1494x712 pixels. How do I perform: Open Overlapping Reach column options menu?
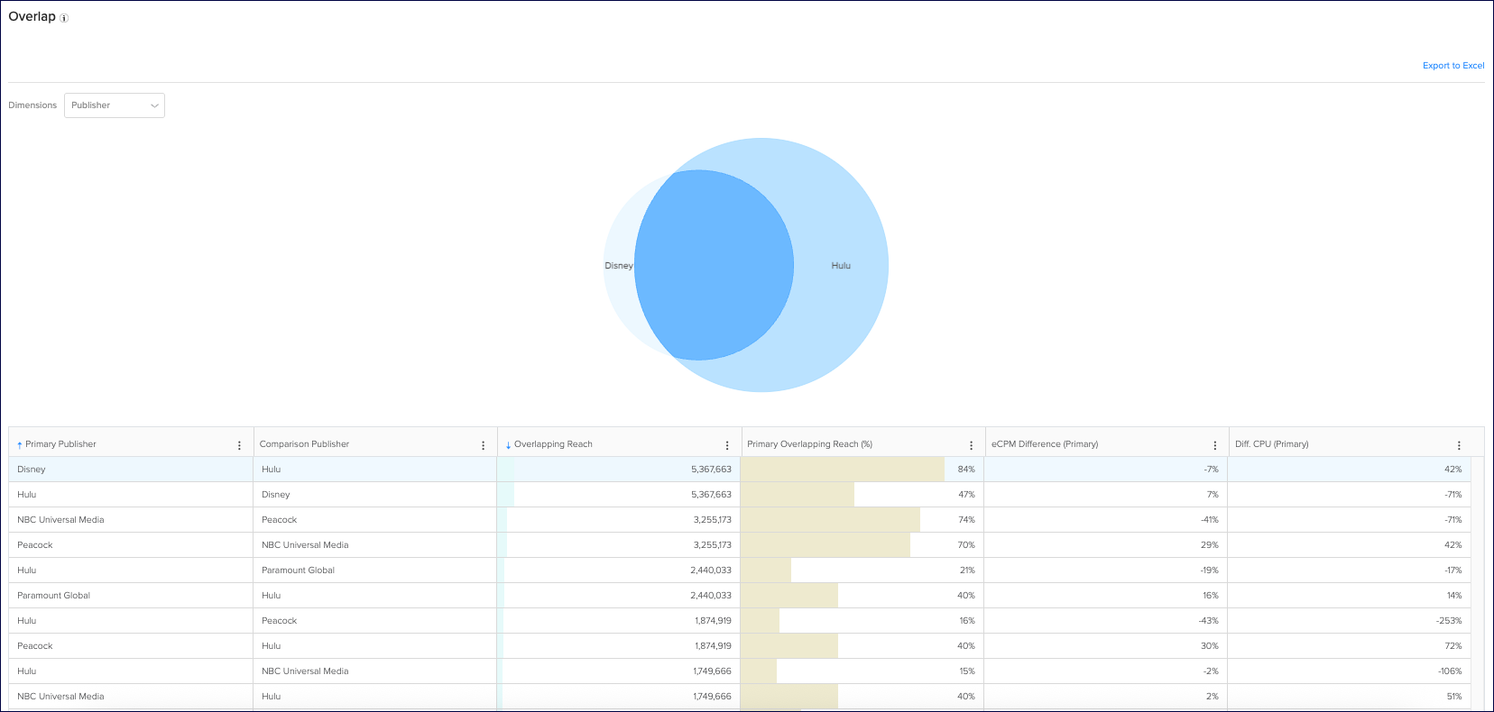(727, 445)
